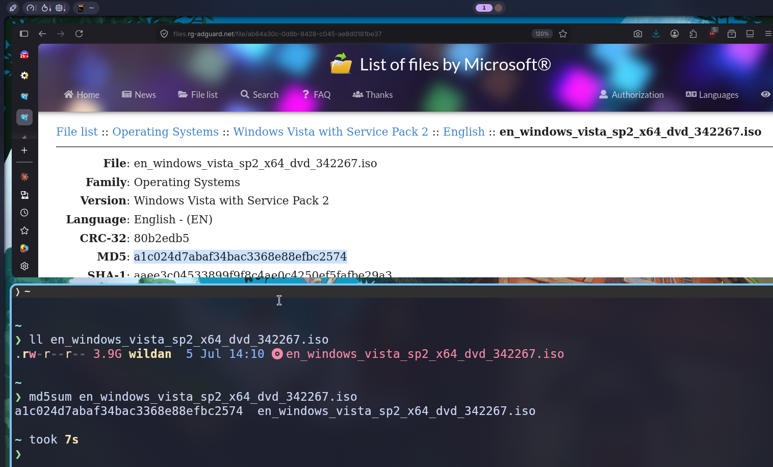This screenshot has height=467, width=773.
Task: Toggle the eye visibility icon in site header
Action: 765,94
